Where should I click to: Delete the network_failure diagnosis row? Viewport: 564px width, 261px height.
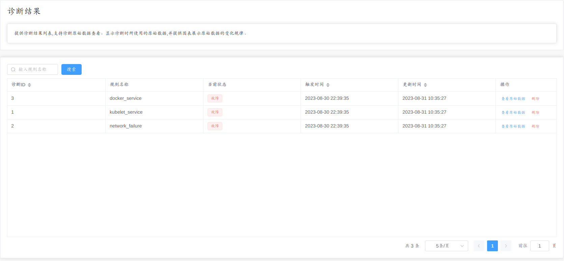click(x=535, y=126)
